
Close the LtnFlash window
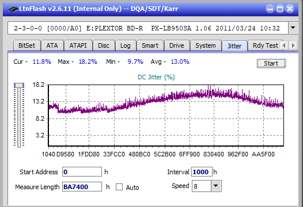pos(290,9)
